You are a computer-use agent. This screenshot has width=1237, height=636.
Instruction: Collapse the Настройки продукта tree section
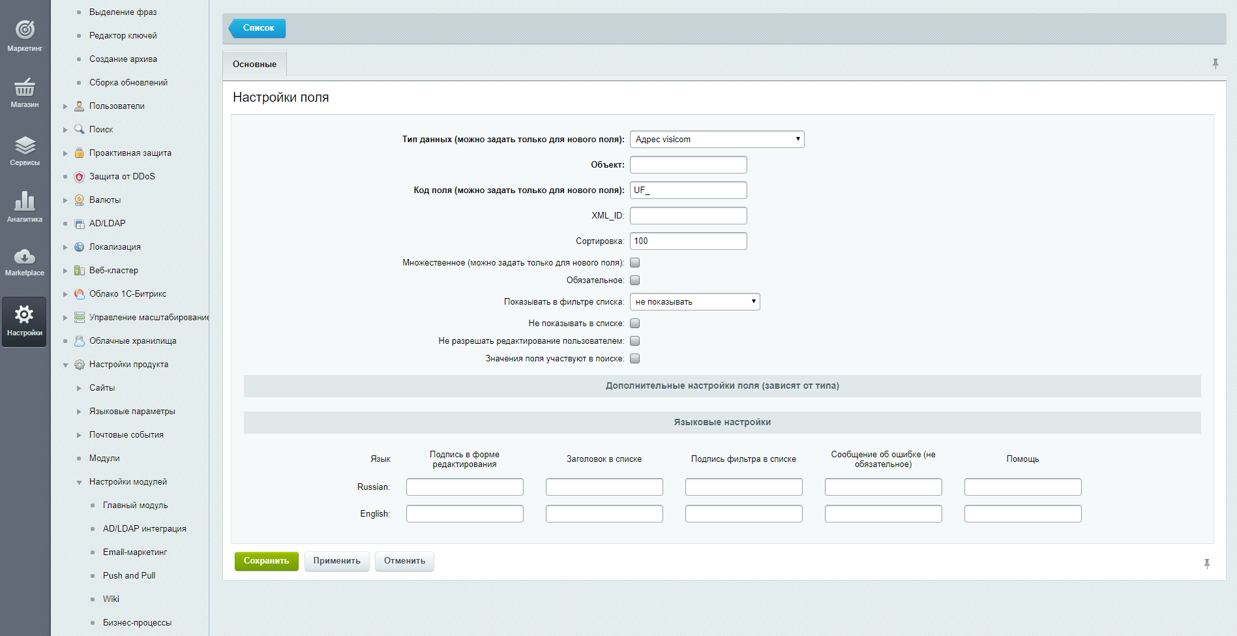coord(65,365)
